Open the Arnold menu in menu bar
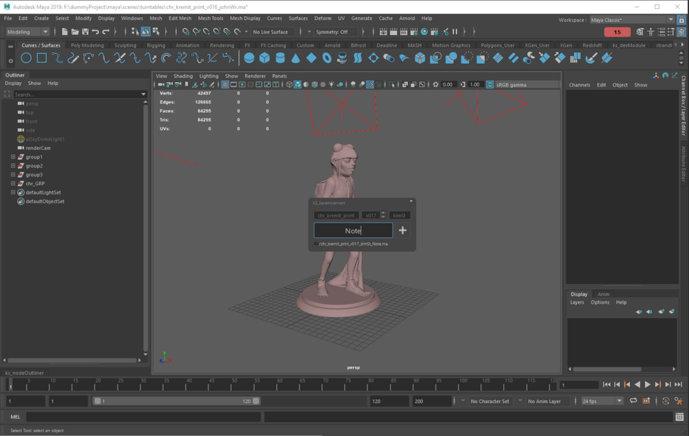The width and height of the screenshot is (689, 436). point(407,19)
